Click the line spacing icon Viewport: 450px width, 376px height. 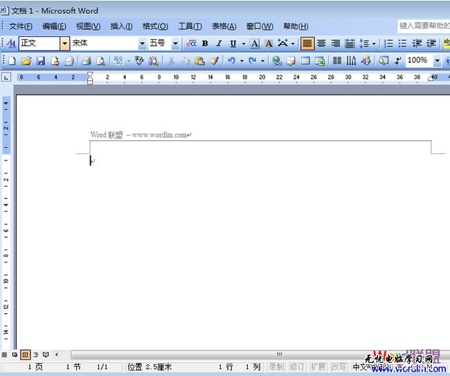click(x=364, y=44)
